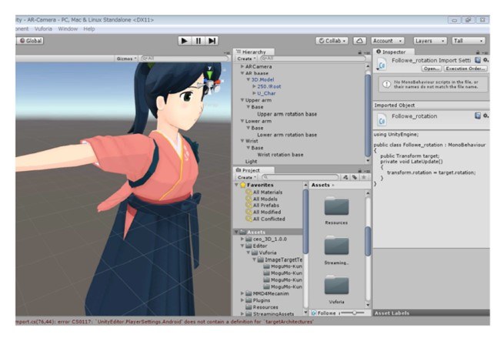This screenshot has height=338, width=504.
Task: Start Play mode with the play button
Action: click(185, 41)
